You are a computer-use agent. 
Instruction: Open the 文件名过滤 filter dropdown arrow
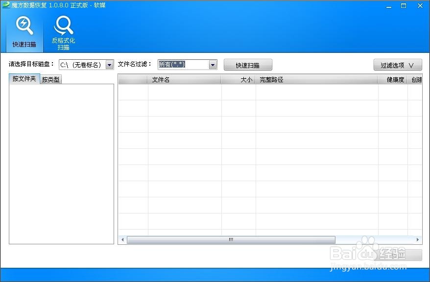(213, 65)
